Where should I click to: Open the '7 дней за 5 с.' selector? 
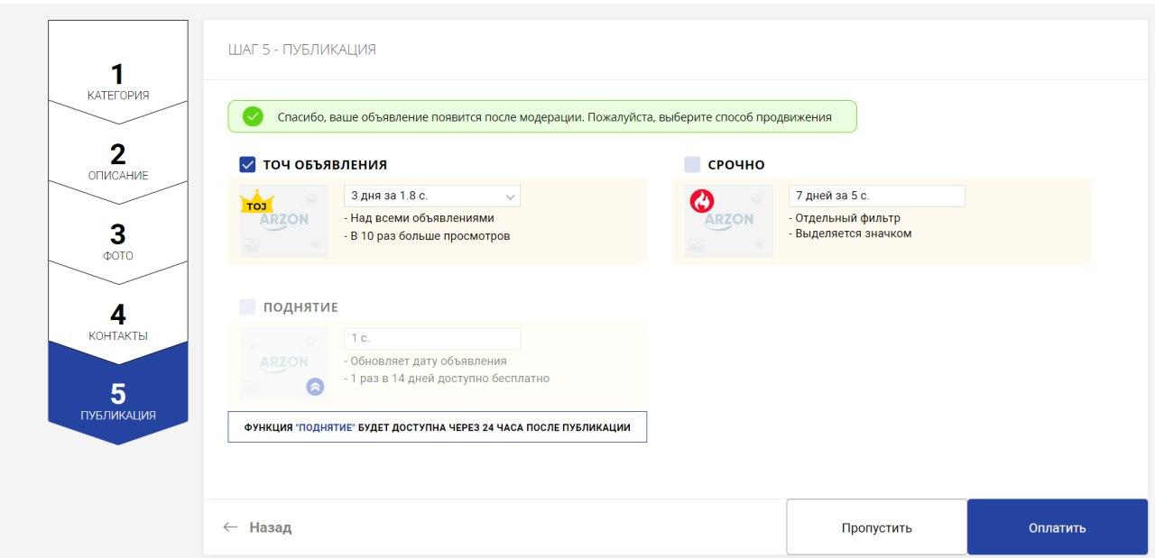click(876, 196)
